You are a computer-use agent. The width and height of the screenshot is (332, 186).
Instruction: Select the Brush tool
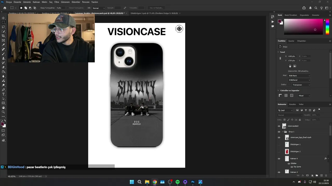click(3, 54)
